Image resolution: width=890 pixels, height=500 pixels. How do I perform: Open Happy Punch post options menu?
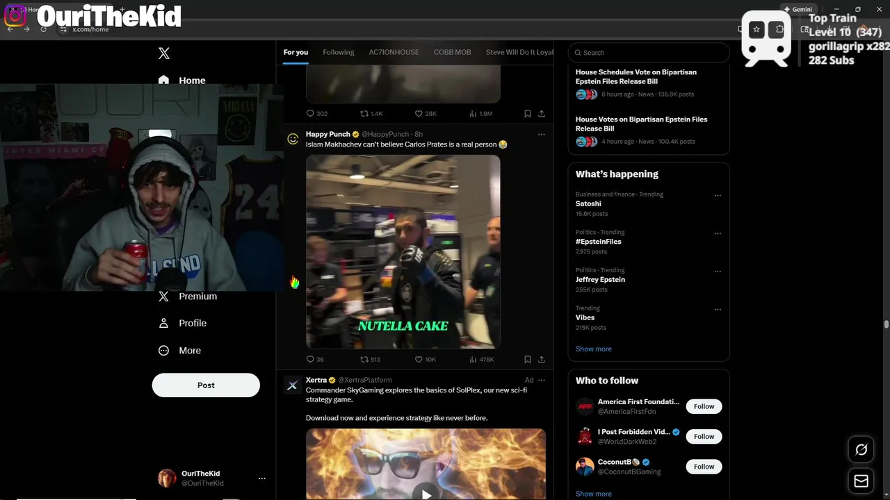(x=542, y=134)
